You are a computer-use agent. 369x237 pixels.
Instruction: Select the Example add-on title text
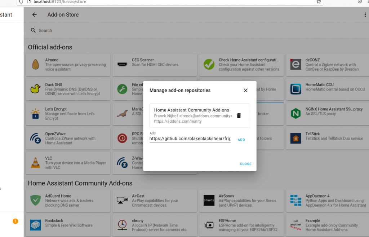tap(313, 221)
